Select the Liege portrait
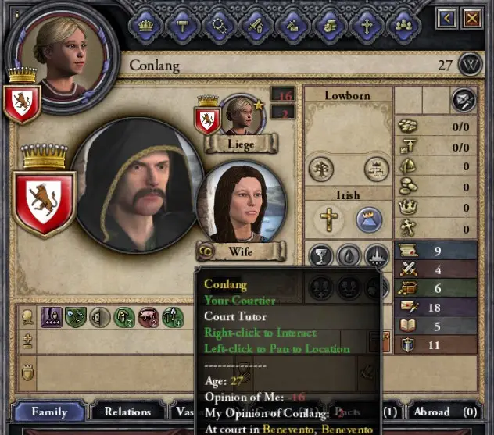The width and height of the screenshot is (494, 435). (242, 116)
